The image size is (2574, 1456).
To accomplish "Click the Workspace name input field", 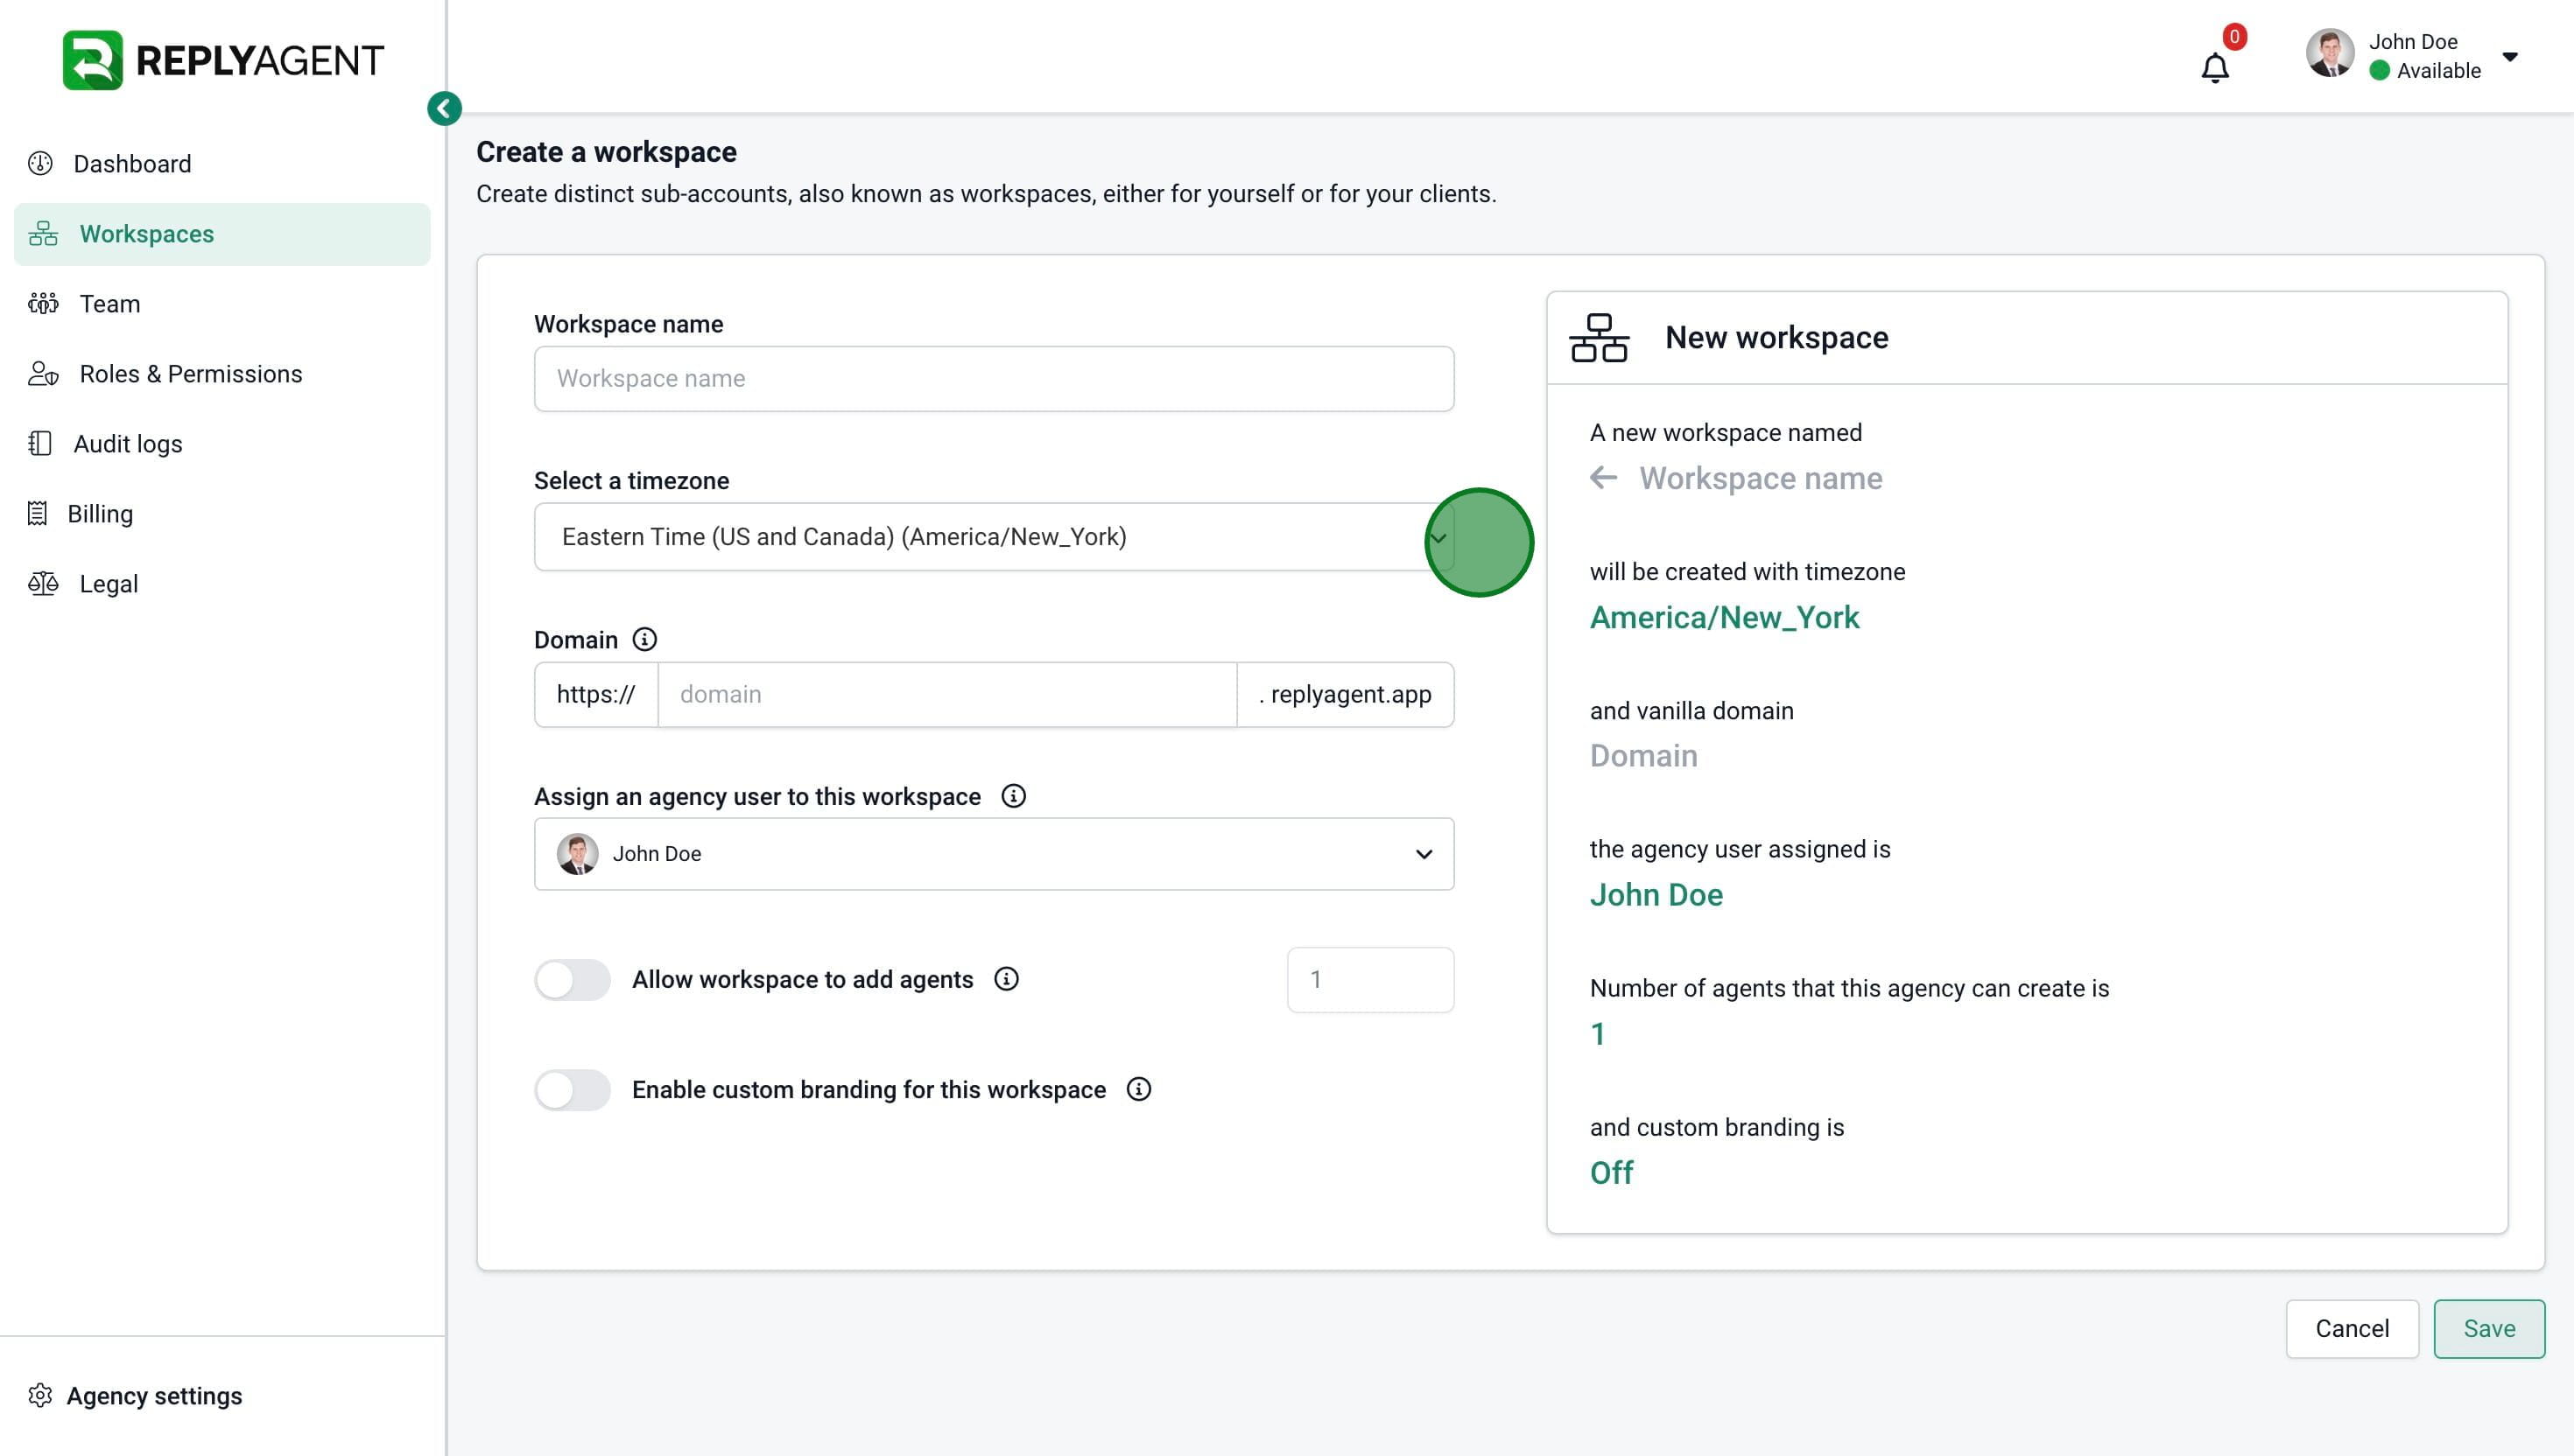I will coord(994,378).
